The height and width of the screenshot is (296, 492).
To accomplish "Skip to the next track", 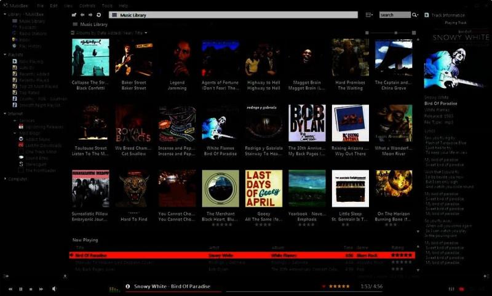I will pos(41,289).
